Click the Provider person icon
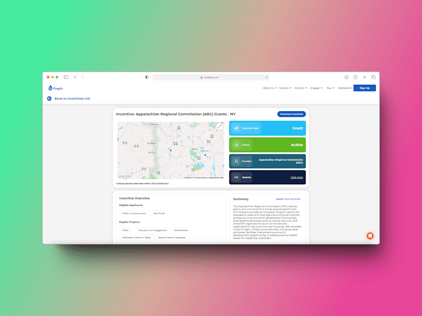This screenshot has height=316, width=422. tap(236, 161)
